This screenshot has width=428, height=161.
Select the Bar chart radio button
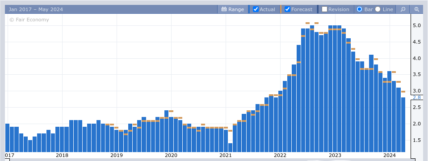(x=360, y=9)
